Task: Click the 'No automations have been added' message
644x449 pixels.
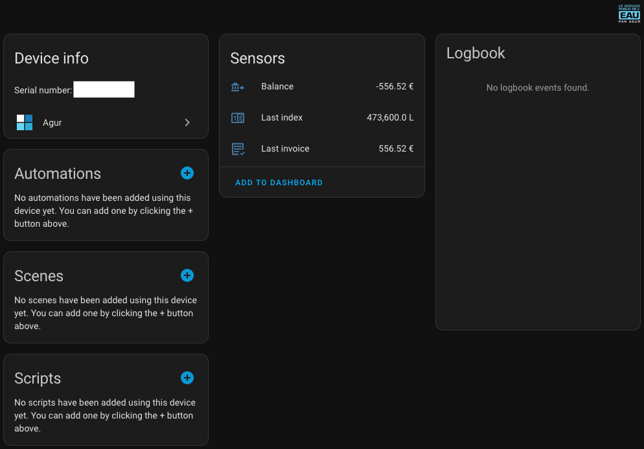Action: coord(104,211)
